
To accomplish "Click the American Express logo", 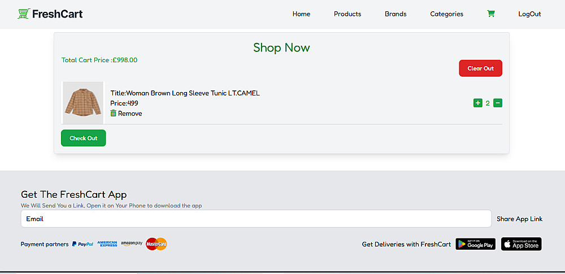I will click(x=107, y=244).
